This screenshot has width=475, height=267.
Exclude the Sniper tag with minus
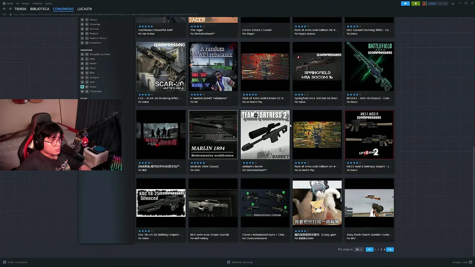coord(86,87)
